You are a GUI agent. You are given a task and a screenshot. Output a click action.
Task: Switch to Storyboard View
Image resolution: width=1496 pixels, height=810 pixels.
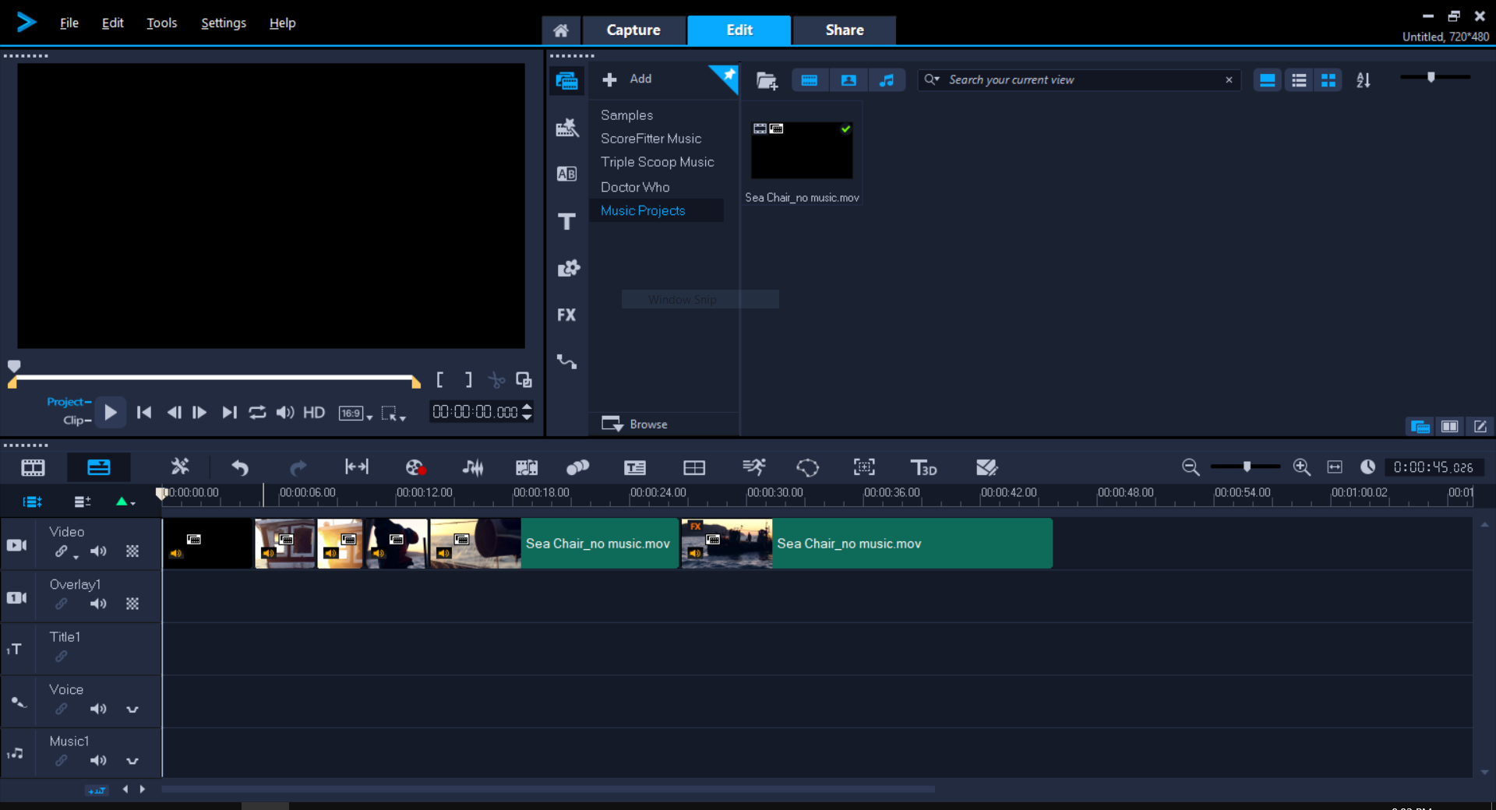pyautogui.click(x=33, y=467)
